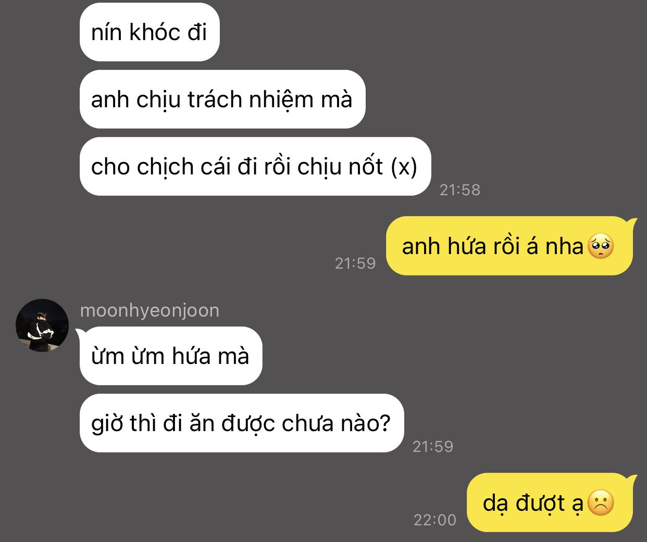
Task: Select the 'ừm ừm hứa mà' message
Action: (170, 356)
